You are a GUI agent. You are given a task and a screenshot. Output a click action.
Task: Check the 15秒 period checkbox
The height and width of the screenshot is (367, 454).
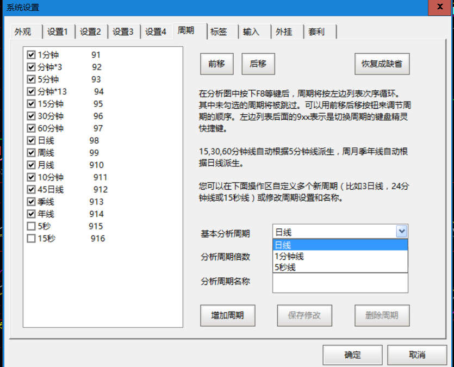pos(31,239)
